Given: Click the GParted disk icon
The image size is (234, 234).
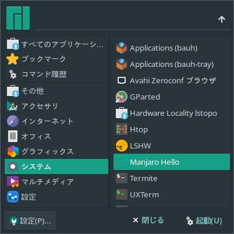Looking at the screenshot, I should point(122,97).
